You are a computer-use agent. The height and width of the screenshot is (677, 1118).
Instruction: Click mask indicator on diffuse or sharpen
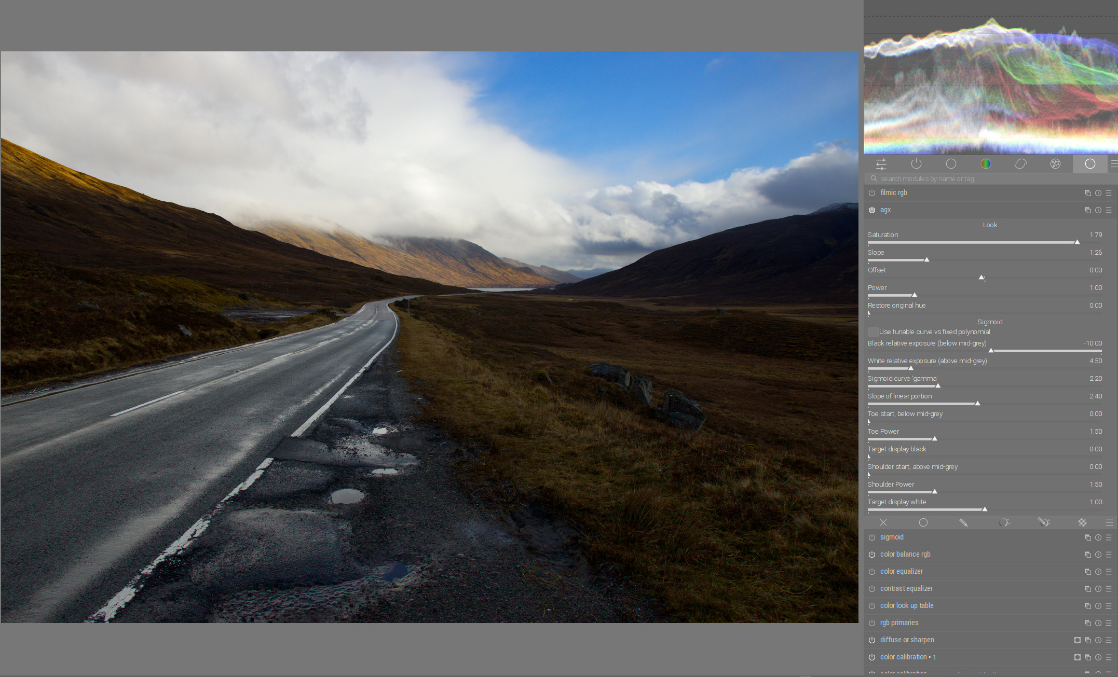click(x=1078, y=640)
